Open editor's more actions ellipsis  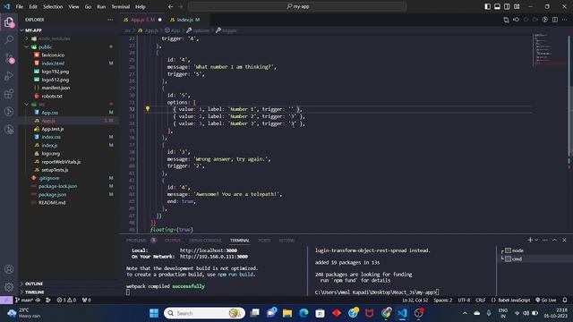click(x=565, y=20)
